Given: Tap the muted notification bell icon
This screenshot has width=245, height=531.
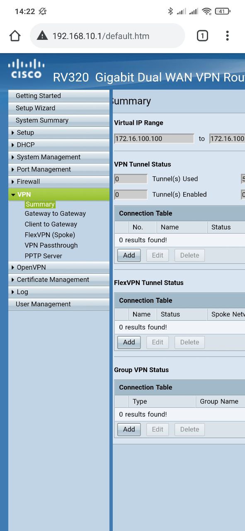Looking at the screenshot, I should click(42, 11).
